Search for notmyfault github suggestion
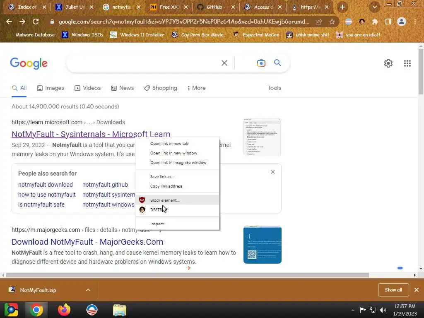This screenshot has height=318, width=424. click(105, 185)
